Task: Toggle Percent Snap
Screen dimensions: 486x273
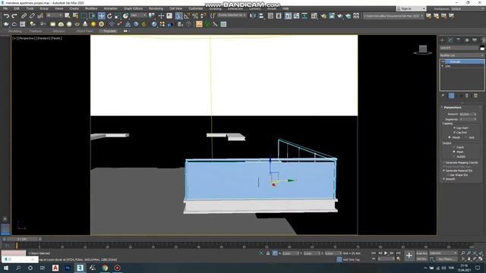Action: (195, 16)
